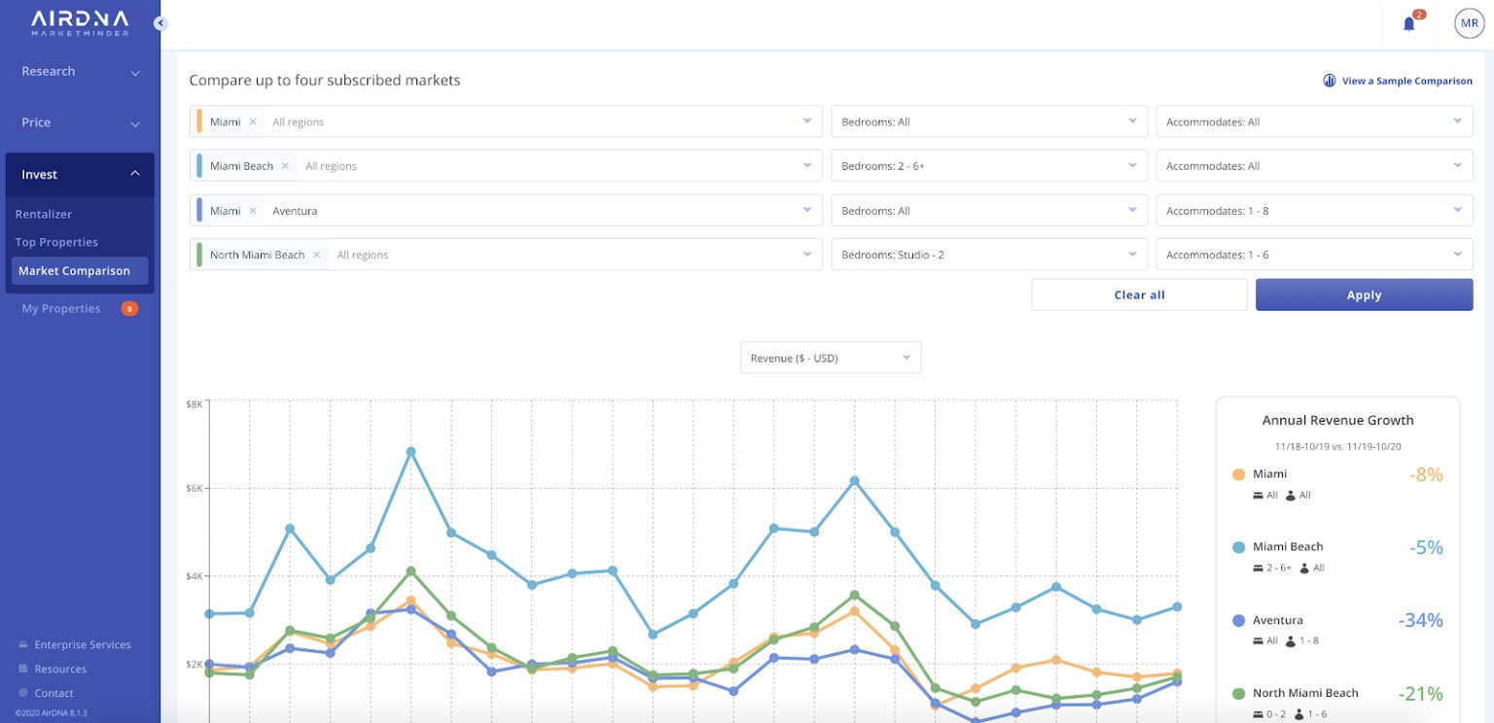1494x723 pixels.
Task: Open My Properties in sidebar
Action: (x=61, y=309)
